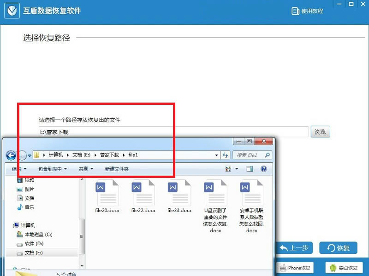Click the 互盾 shield logo icon
Viewport: 369px width, 276px height.
click(x=12, y=11)
